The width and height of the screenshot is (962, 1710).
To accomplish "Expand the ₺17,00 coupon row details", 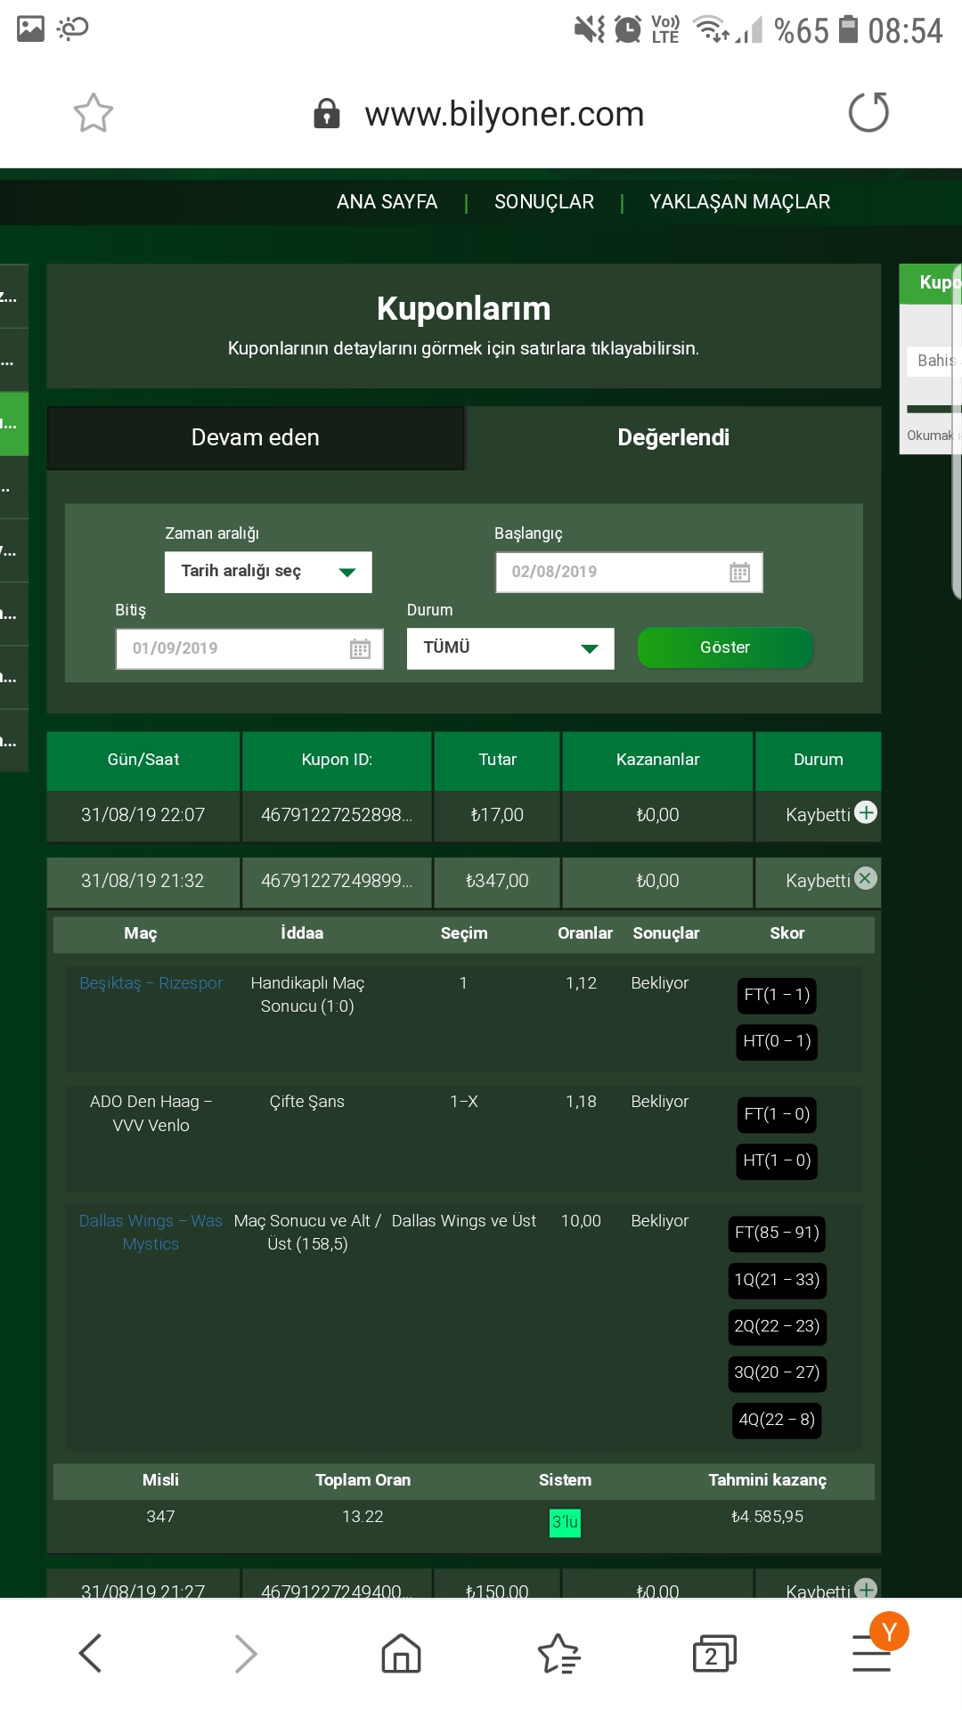I will point(866,812).
